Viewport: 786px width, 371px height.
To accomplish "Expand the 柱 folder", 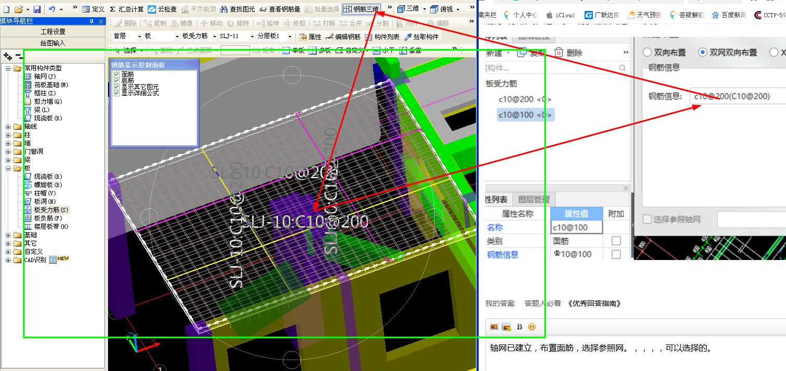I will 8,135.
